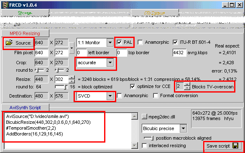Click the floppy disk Save script icon
This screenshot has height=153, width=245.
click(x=235, y=146)
